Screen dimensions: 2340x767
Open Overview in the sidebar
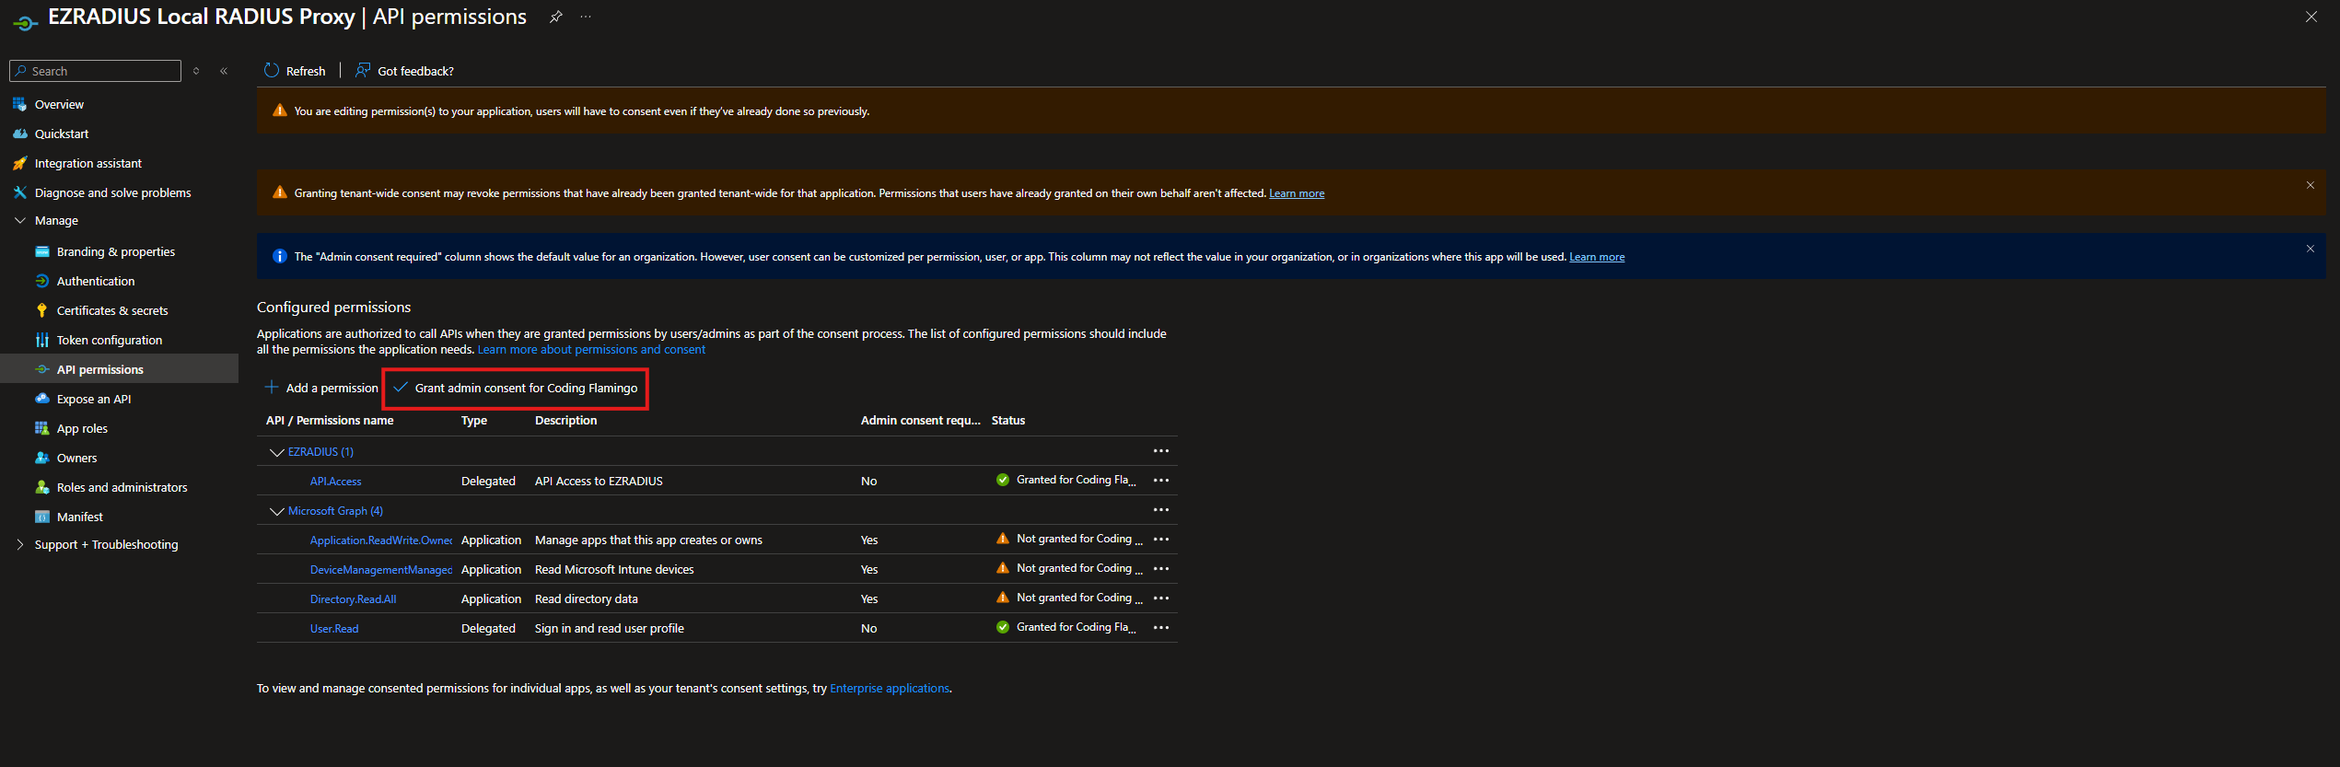click(59, 104)
